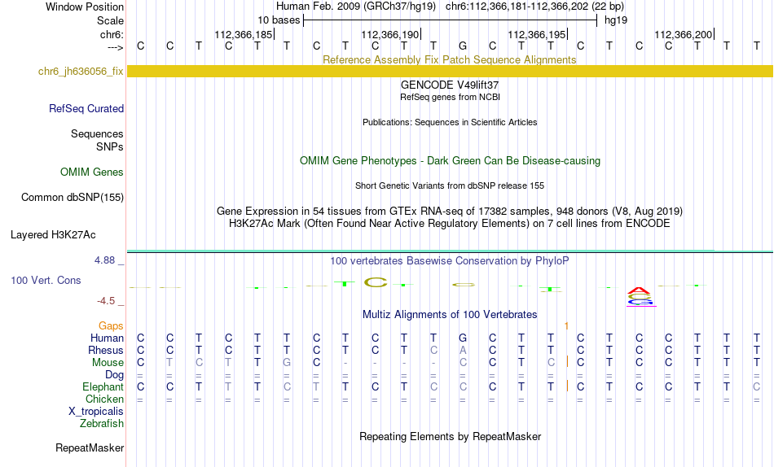The width and height of the screenshot is (774, 467).
Task: Click 'Multiz Alignments of 100 Vertebrates' title
Action: (x=450, y=315)
